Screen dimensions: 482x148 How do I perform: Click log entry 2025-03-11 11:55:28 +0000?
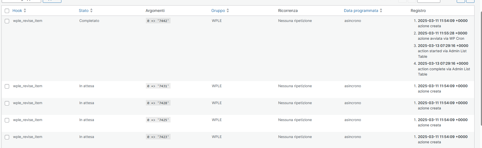click(443, 33)
